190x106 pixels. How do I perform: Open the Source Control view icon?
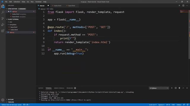(x=3, y=18)
